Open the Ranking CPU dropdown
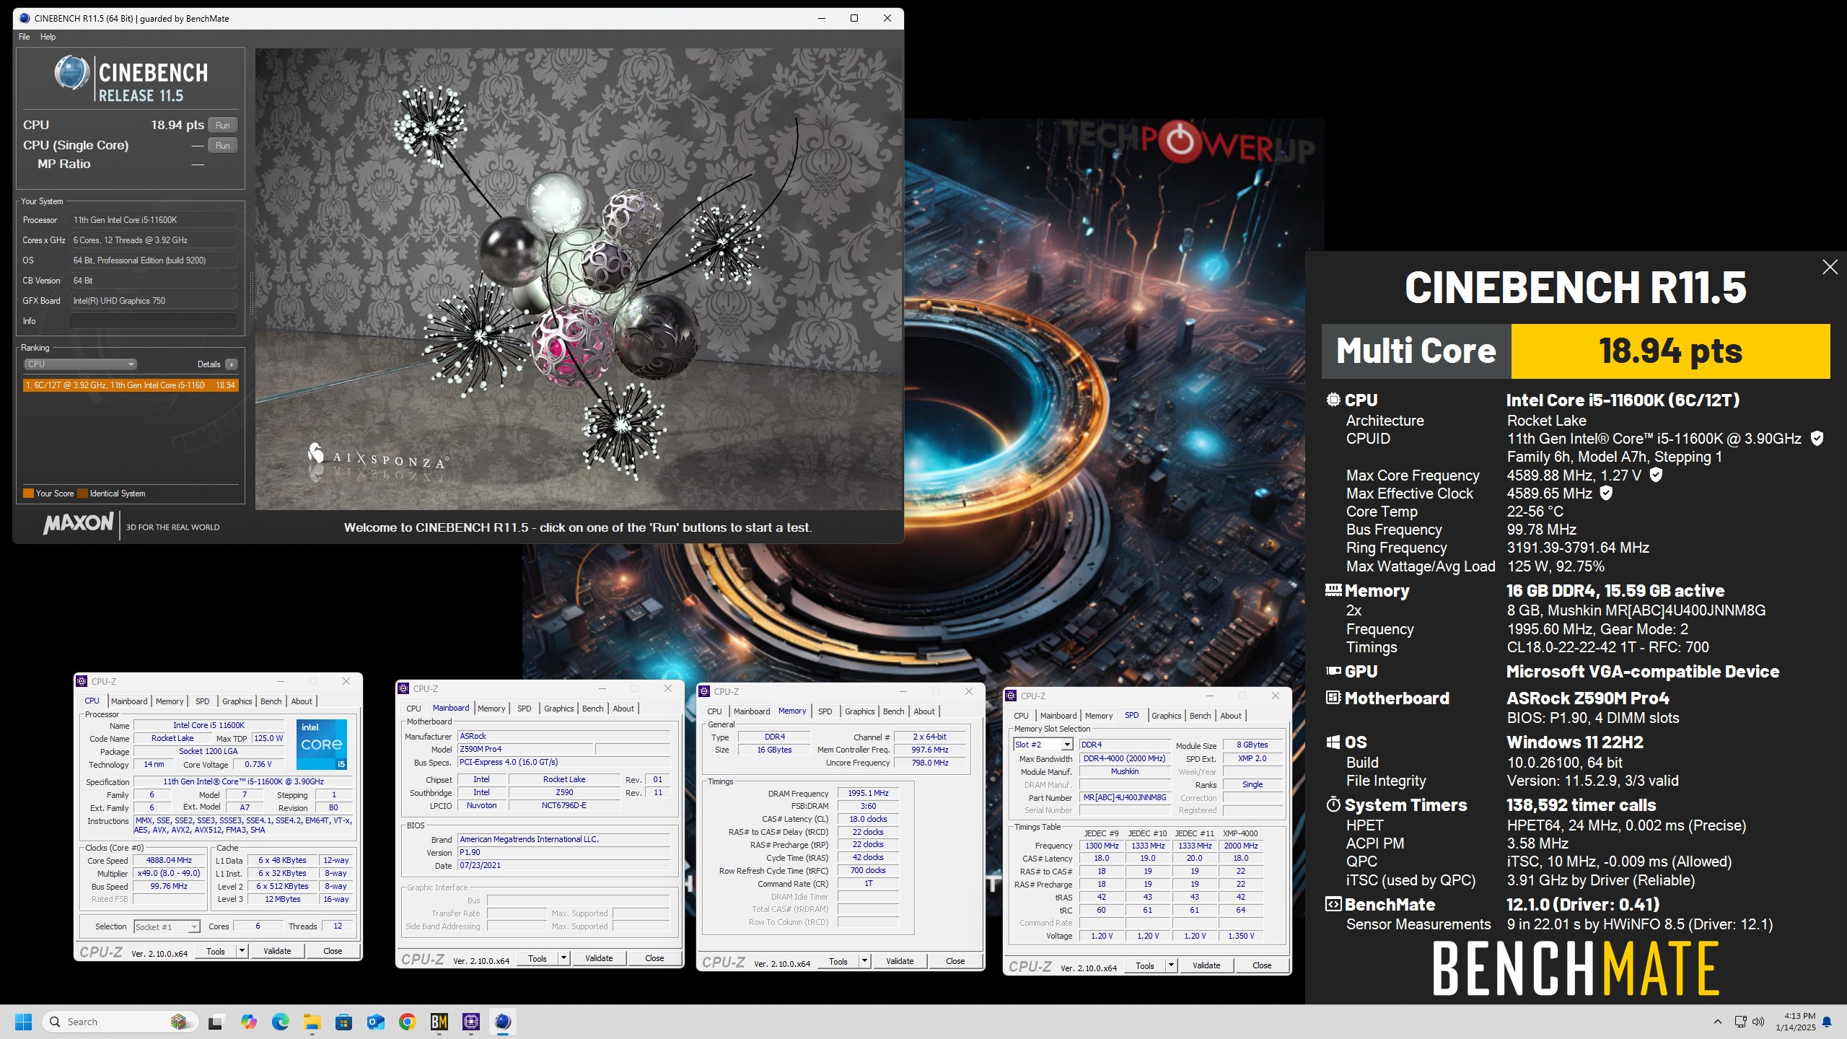This screenshot has width=1847, height=1039. point(80,364)
